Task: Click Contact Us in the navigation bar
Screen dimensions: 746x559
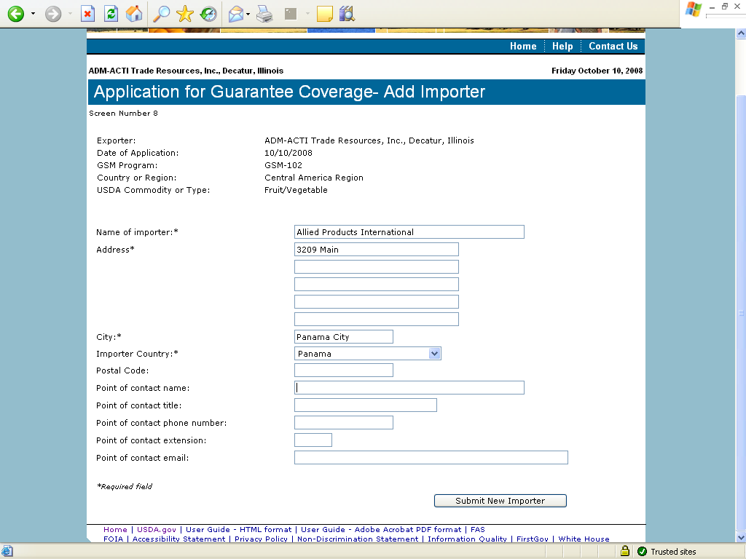Action: (x=613, y=46)
